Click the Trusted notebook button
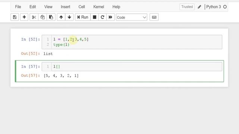The height and width of the screenshot is (134, 239). pyautogui.click(x=187, y=7)
